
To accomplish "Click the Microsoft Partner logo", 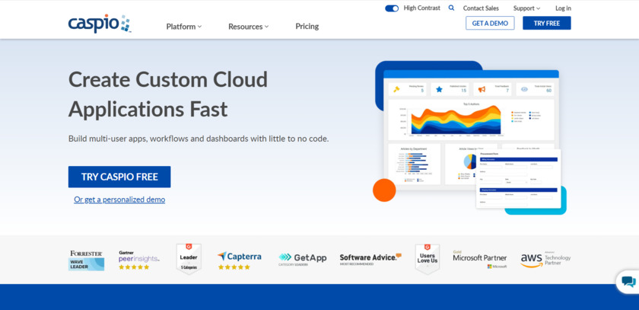I will pos(480,260).
